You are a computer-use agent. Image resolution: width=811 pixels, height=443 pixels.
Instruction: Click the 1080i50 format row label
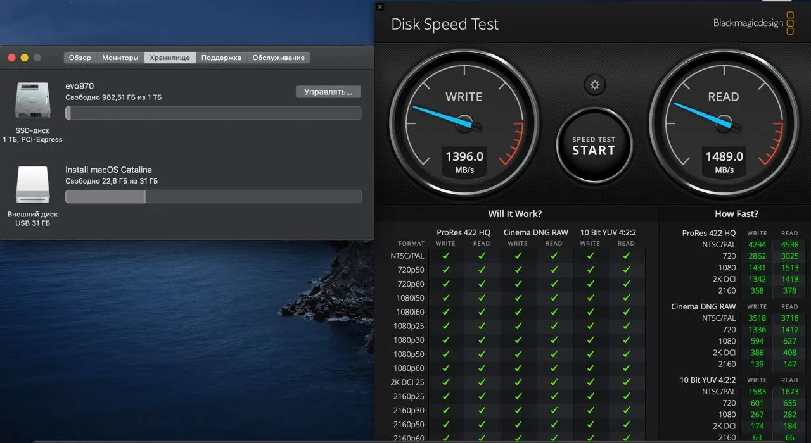coord(410,297)
